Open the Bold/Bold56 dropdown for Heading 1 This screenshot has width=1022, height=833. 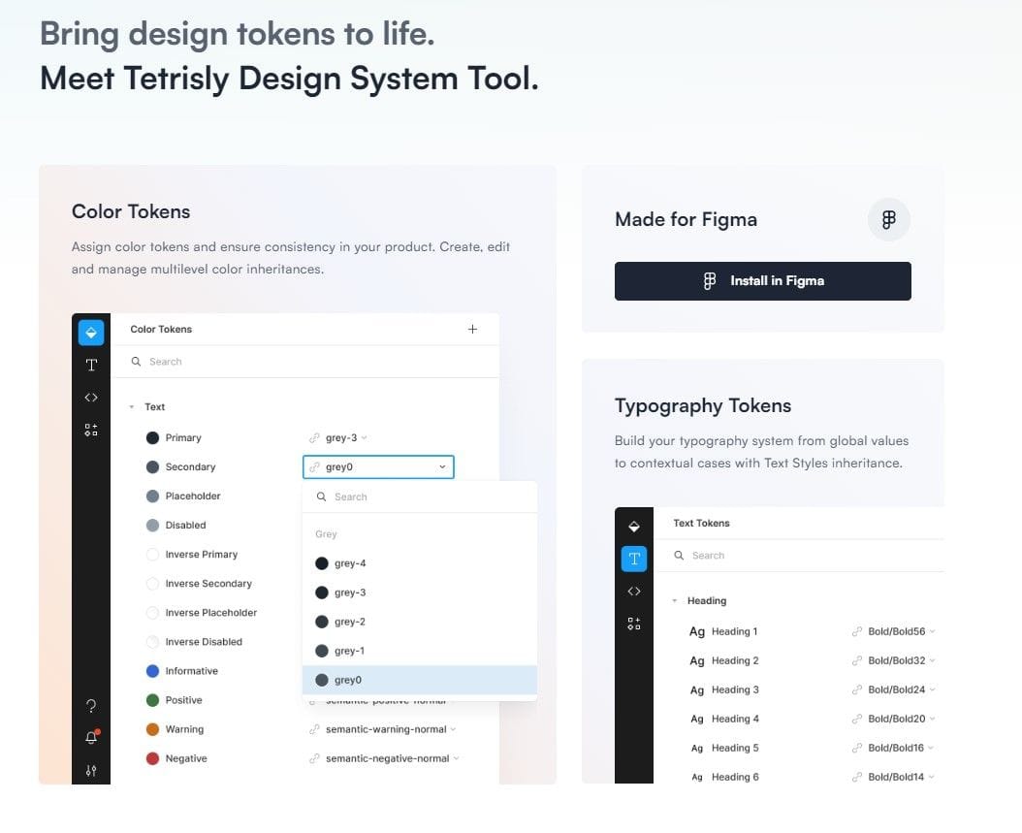point(893,631)
